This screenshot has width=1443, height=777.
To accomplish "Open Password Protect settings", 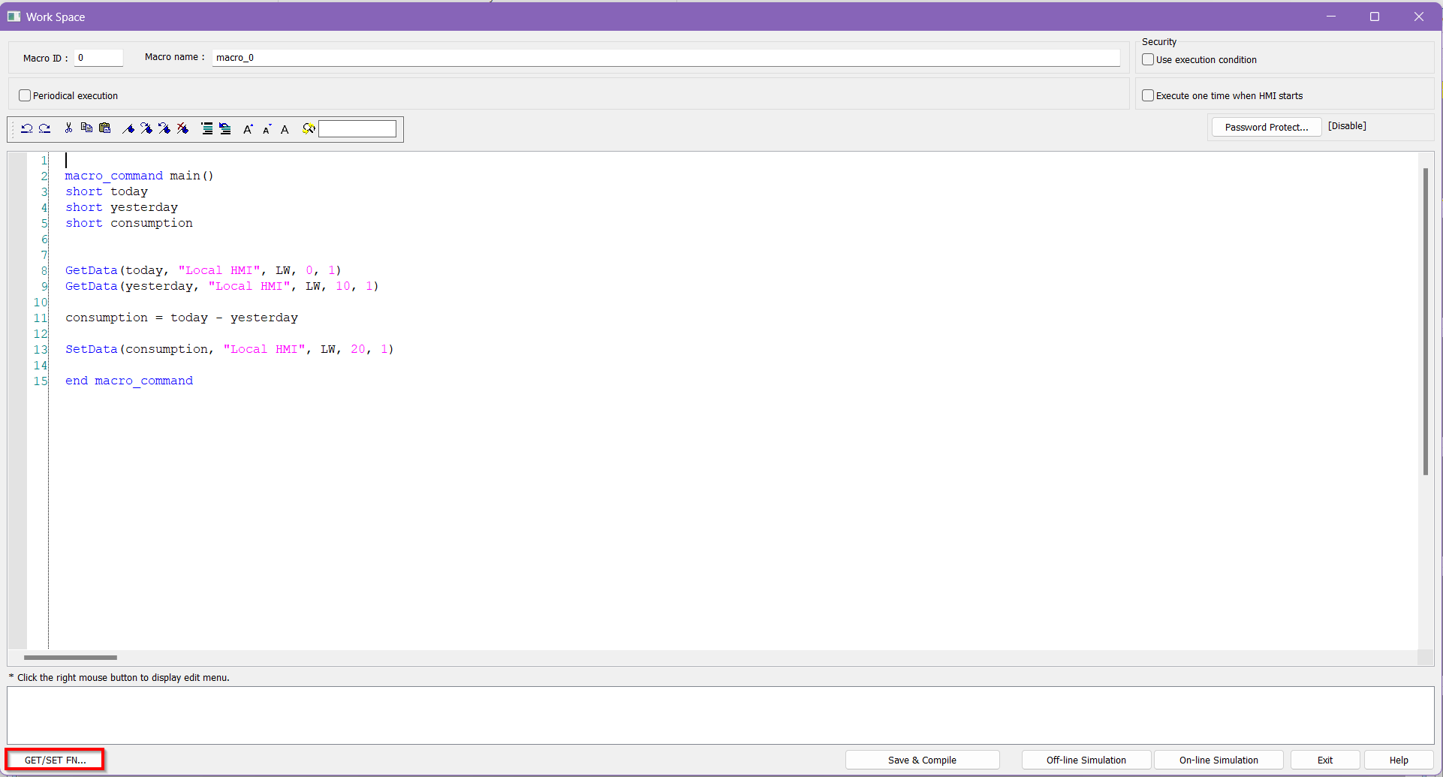I will (1266, 127).
